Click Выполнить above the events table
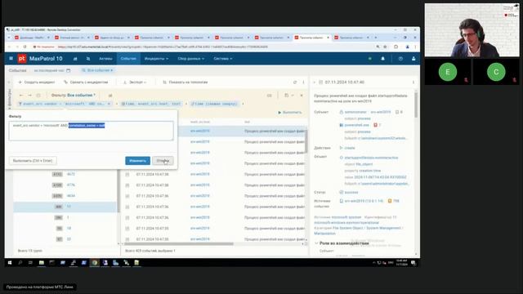 tap(289, 113)
